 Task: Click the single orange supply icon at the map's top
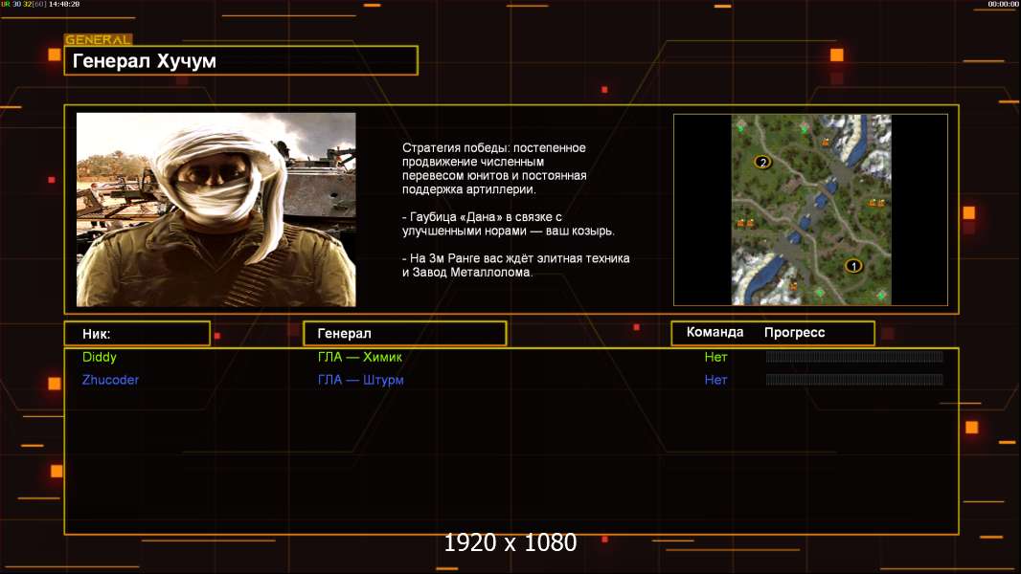825,142
